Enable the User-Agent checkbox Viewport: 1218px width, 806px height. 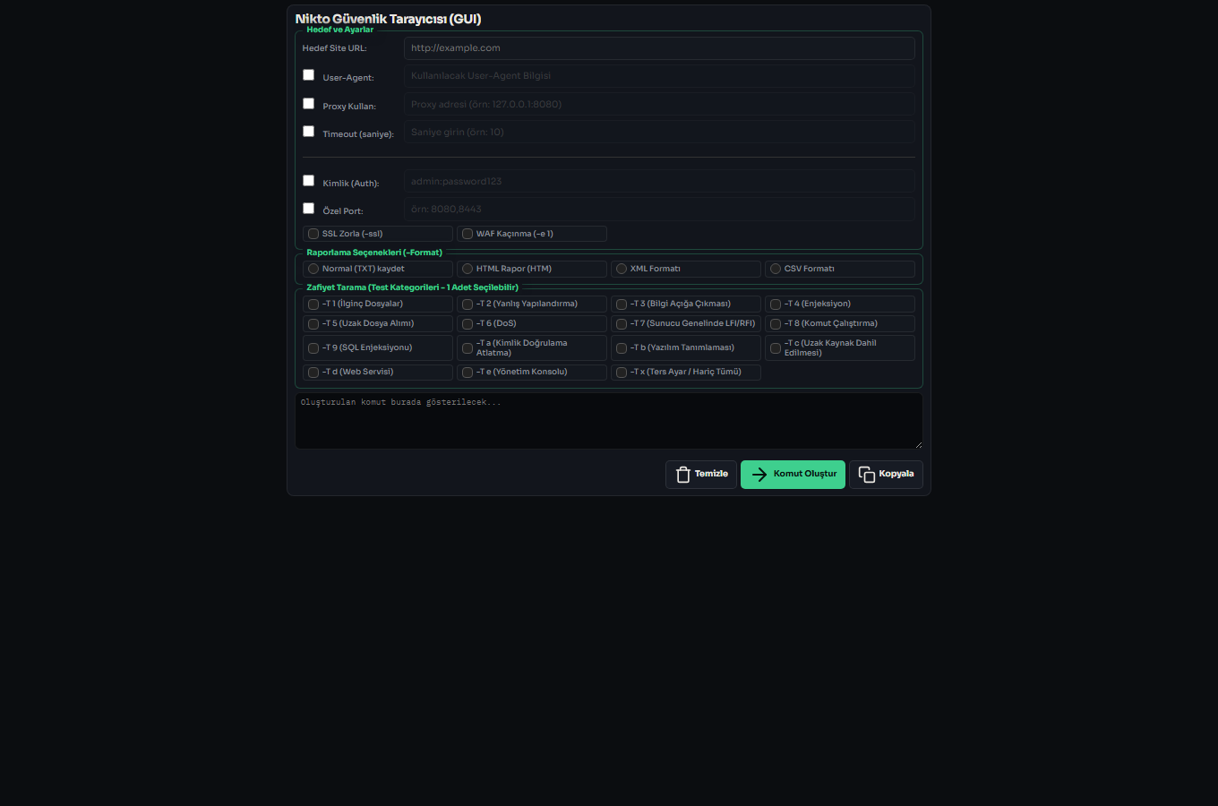click(308, 75)
